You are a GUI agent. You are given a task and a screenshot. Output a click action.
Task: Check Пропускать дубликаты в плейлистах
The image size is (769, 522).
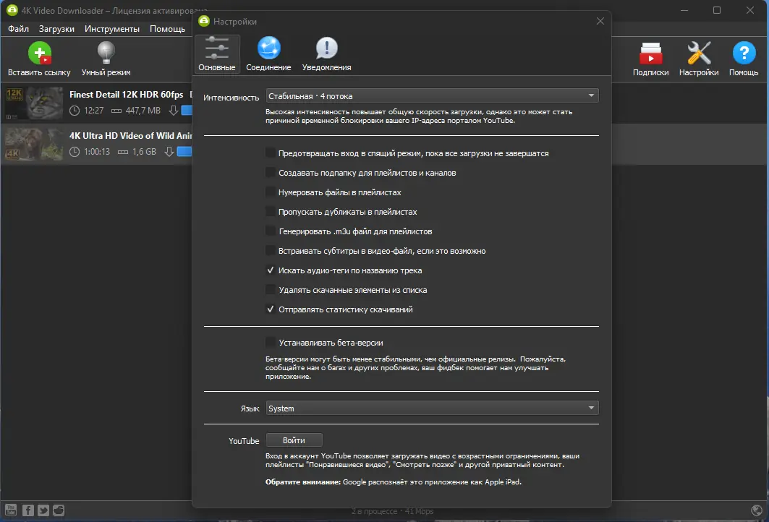point(271,212)
